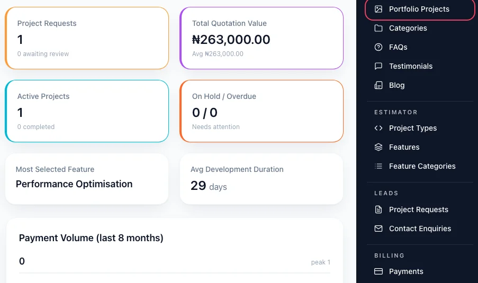Click the Contact Enquiries envelope icon
478x283 pixels.
coord(378,229)
